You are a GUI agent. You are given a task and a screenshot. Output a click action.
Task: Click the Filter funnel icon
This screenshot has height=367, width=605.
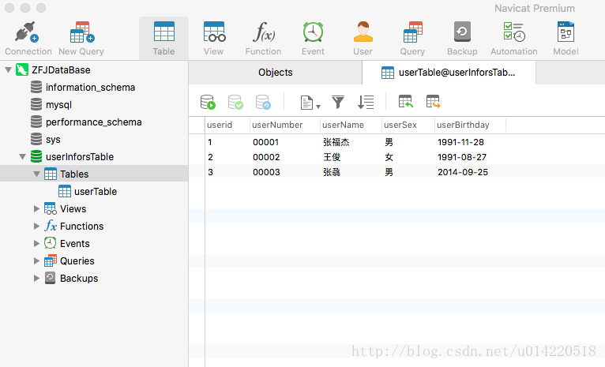338,102
